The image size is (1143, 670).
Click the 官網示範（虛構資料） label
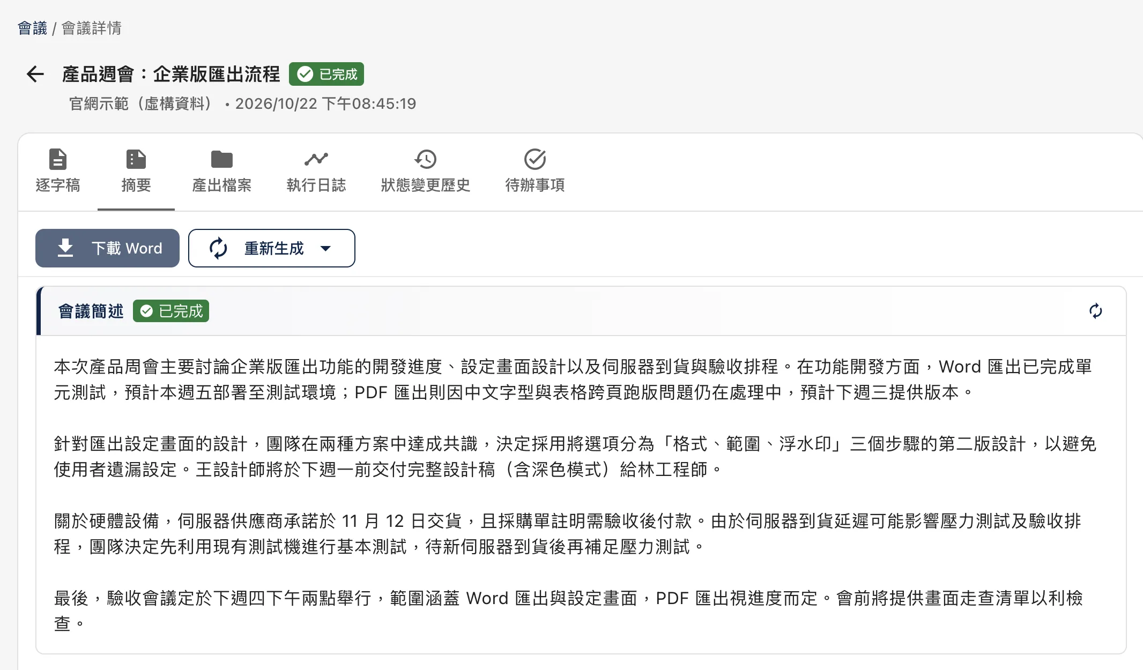[140, 103]
